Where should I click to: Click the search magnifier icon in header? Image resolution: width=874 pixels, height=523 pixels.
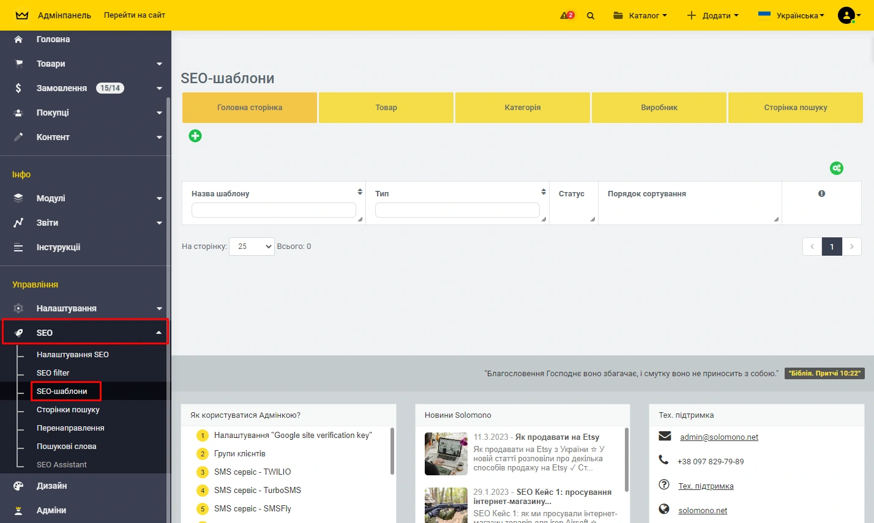[591, 16]
